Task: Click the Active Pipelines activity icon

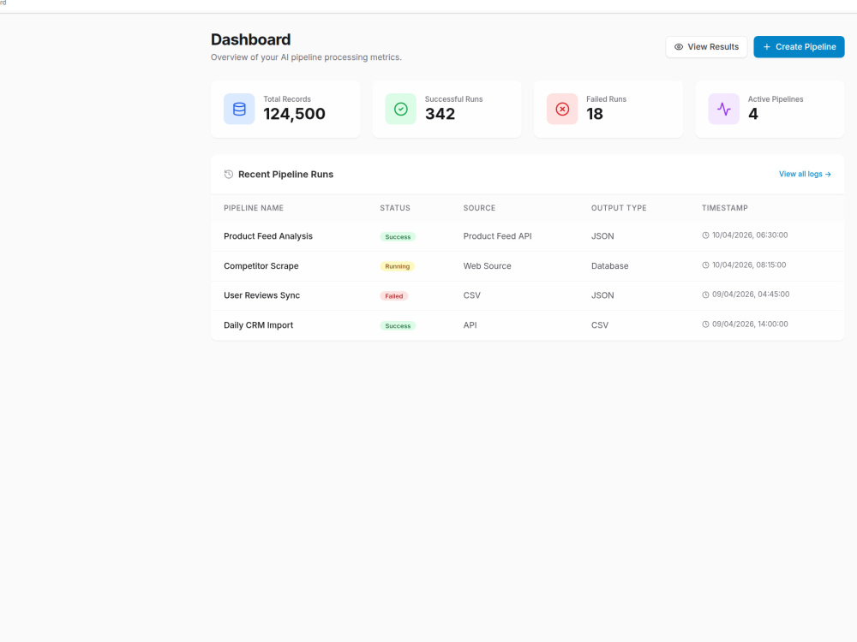Action: pyautogui.click(x=723, y=109)
